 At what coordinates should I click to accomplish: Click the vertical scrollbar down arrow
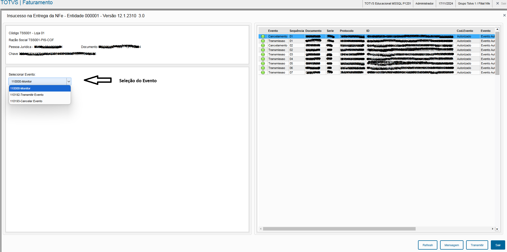(497, 229)
